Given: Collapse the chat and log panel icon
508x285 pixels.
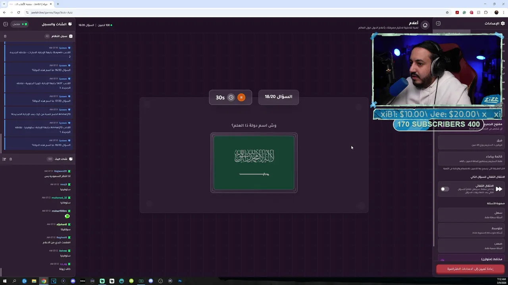Looking at the screenshot, I should coord(6,24).
